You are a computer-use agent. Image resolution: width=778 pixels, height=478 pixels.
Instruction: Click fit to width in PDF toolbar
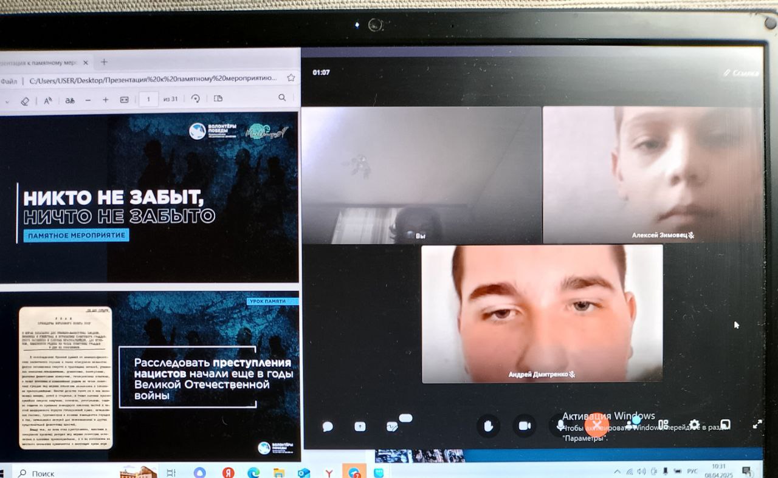pyautogui.click(x=124, y=100)
